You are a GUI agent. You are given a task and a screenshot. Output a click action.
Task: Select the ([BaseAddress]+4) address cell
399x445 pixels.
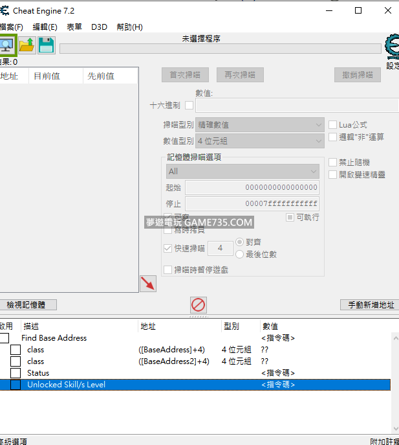point(172,350)
